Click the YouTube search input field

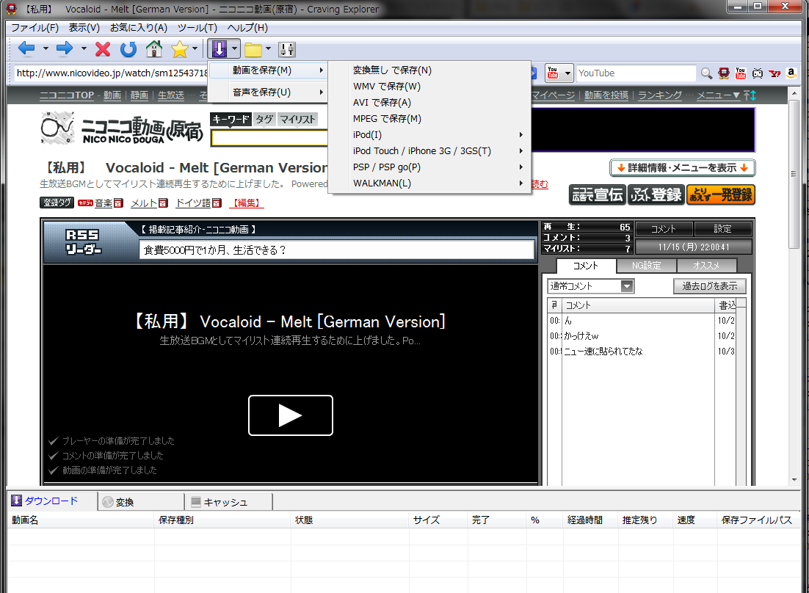click(636, 73)
